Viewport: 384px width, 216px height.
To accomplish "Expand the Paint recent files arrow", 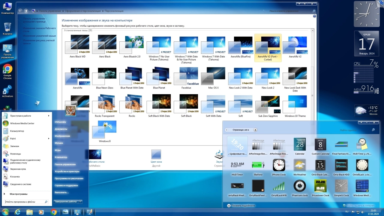I will point(49,139).
